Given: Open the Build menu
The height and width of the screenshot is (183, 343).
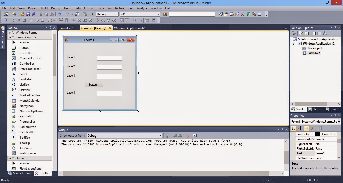Looking at the screenshot, I should (x=44, y=8).
